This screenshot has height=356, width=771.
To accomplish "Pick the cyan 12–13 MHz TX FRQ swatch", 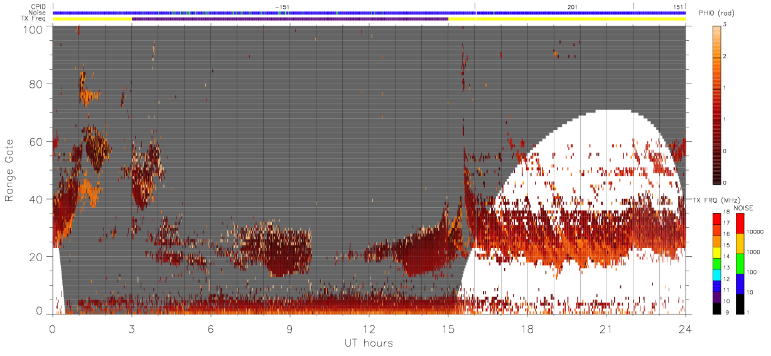I will pos(717,276).
